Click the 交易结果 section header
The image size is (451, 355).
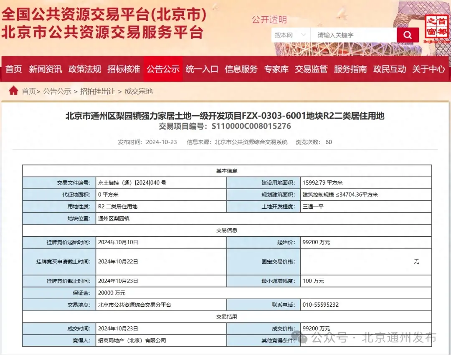pos(227,317)
